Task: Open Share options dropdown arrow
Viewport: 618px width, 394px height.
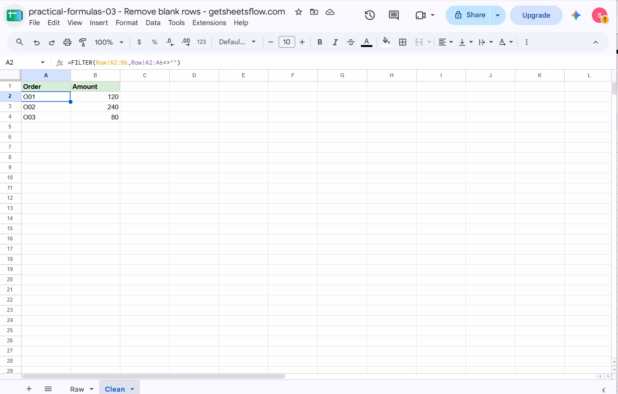Action: [x=498, y=15]
